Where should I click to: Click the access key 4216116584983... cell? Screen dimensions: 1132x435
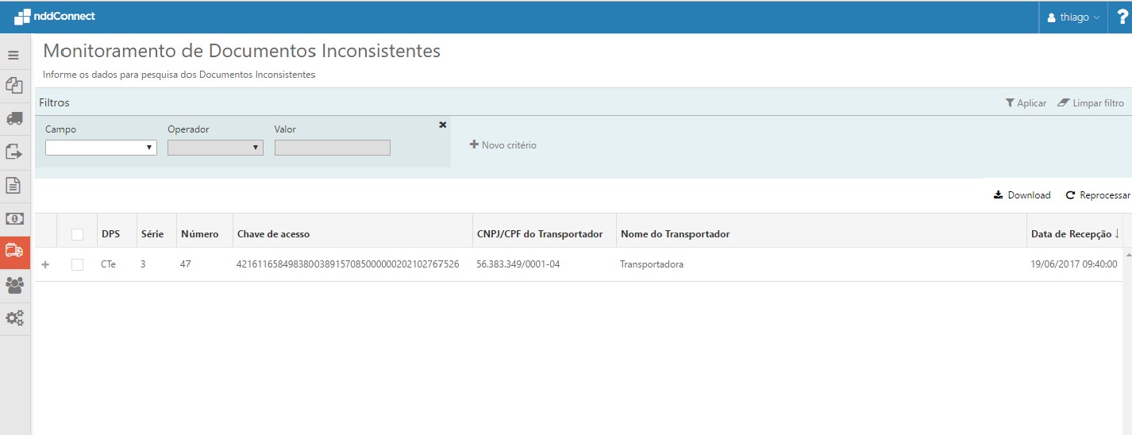tap(348, 264)
